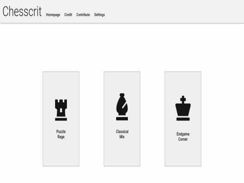Image resolution: width=244 pixels, height=183 pixels.
Task: Click the bishop icon in Classical Mix card
Action: point(122,107)
